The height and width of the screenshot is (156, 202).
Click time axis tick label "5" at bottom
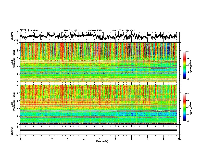click(x=100, y=139)
